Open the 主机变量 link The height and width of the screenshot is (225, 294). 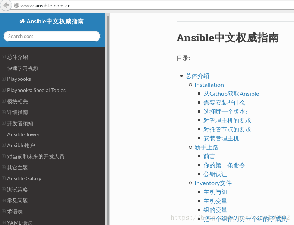pos(215,201)
